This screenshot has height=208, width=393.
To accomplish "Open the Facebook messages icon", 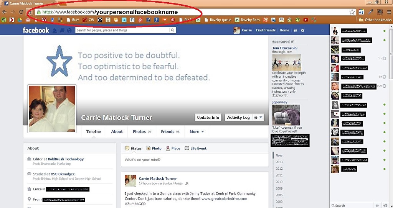I will pos(62,30).
